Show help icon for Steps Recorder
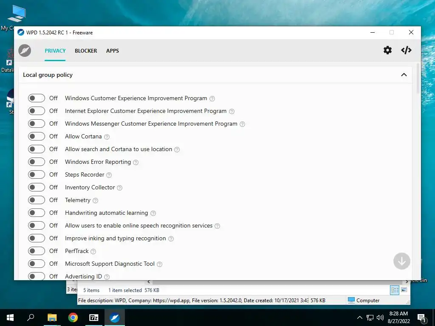Viewport: 435px width, 326px height. pyautogui.click(x=109, y=175)
